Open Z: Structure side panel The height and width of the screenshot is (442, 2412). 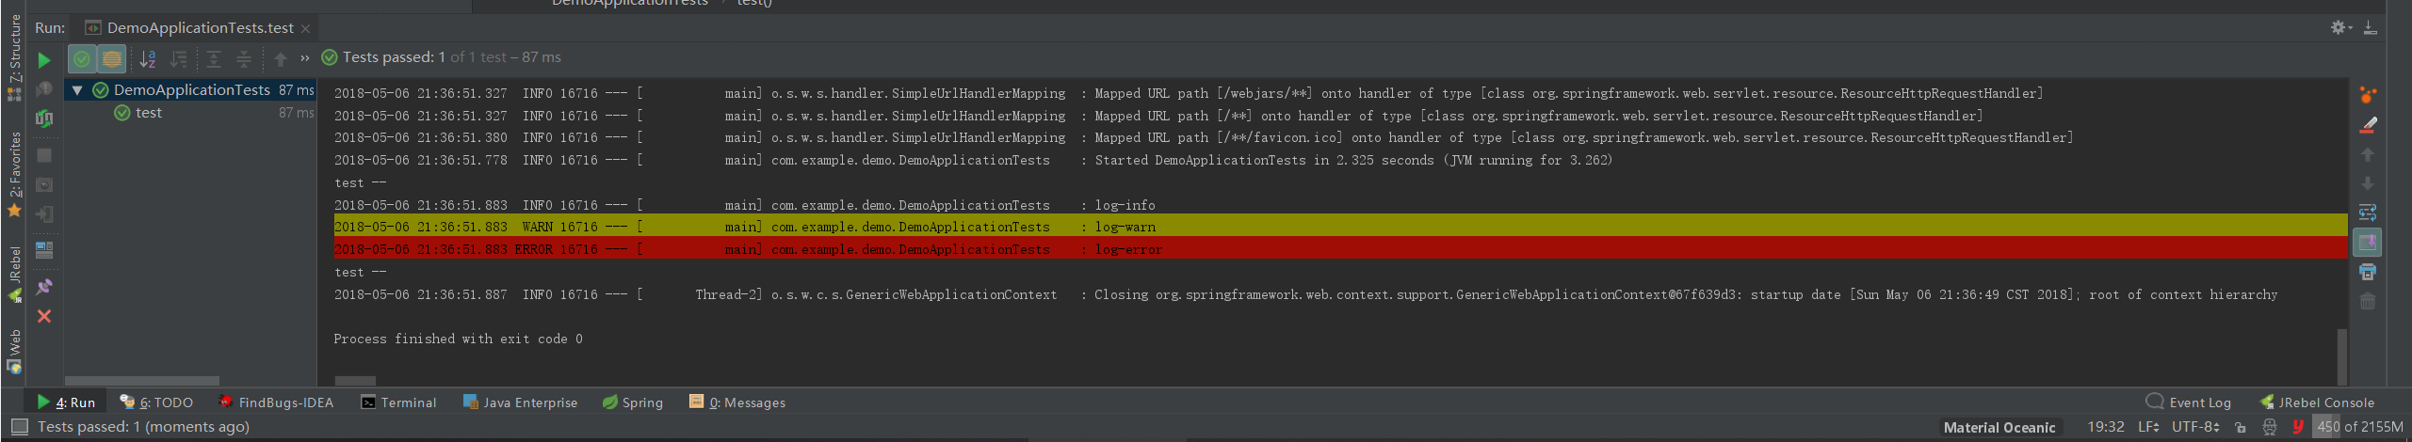coord(14,58)
